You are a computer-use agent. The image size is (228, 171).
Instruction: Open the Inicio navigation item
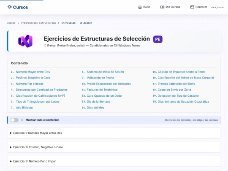[x=144, y=7]
